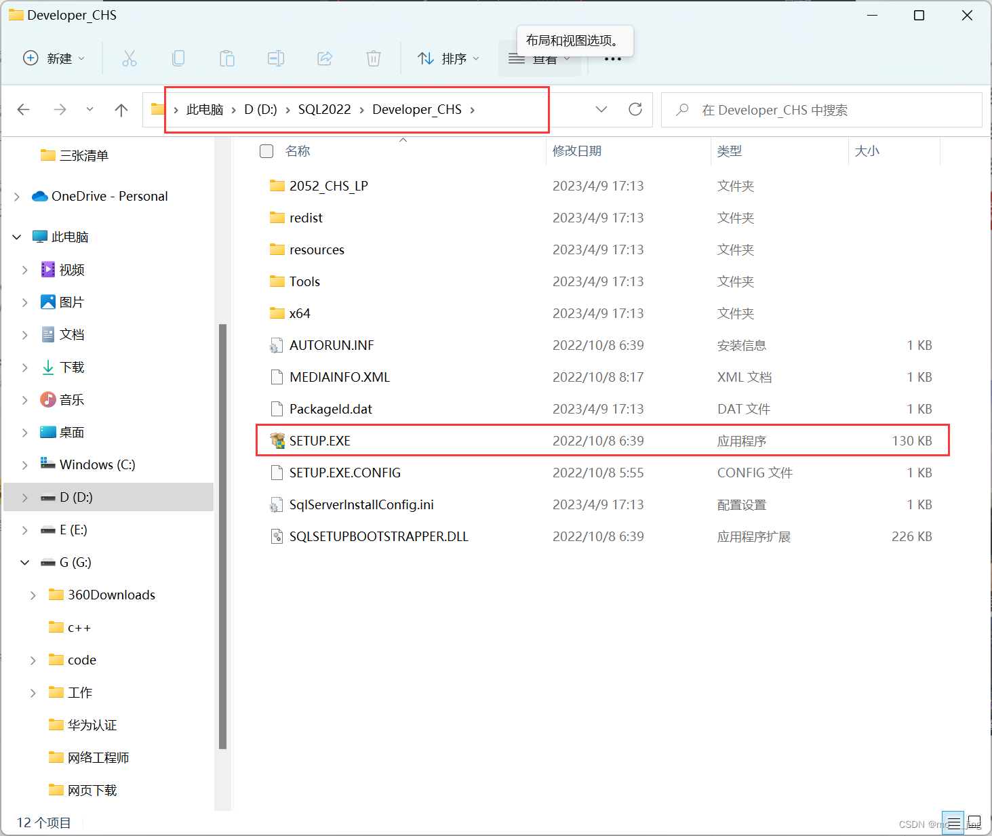Select the resources folder row
This screenshot has height=836, width=992.
pos(602,250)
